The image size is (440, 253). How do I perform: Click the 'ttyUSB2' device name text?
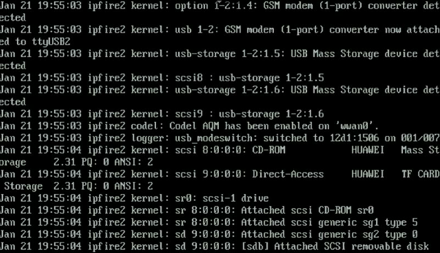pos(51,42)
